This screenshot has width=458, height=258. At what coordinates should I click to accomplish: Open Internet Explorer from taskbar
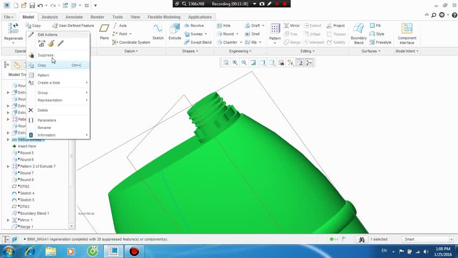click(x=30, y=252)
